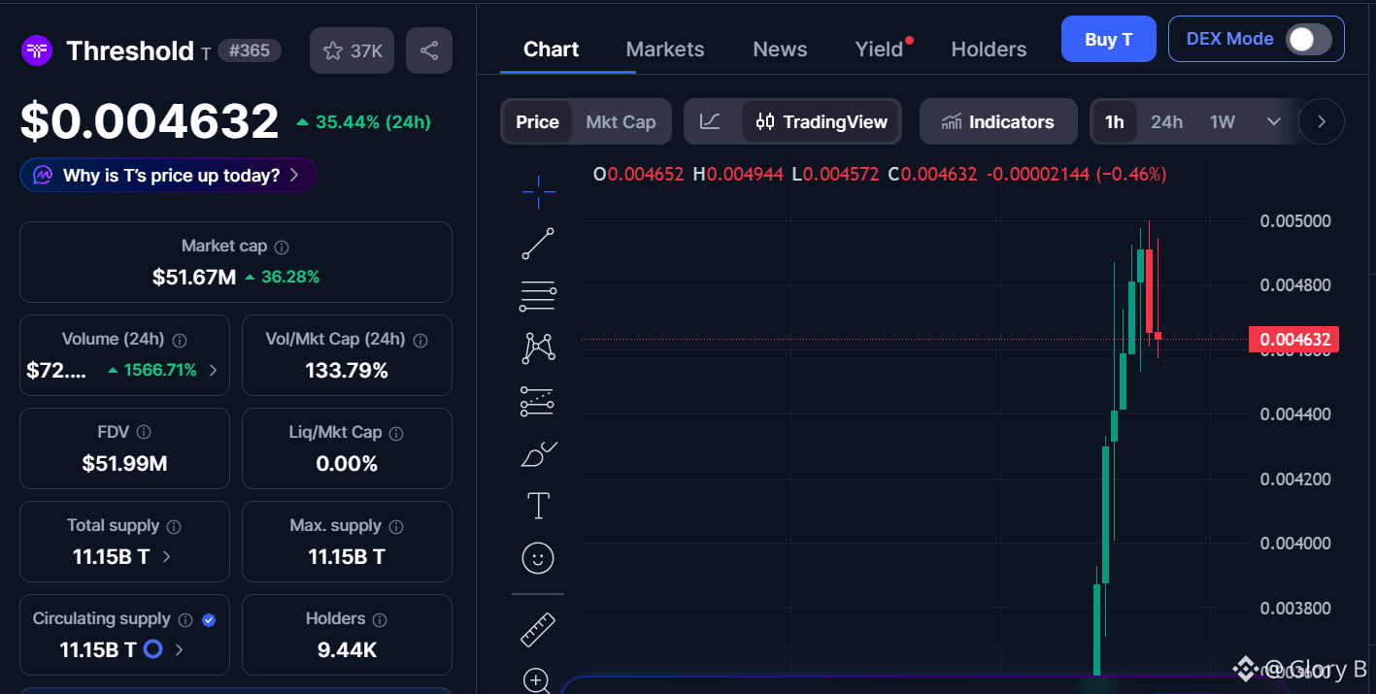Select the brush drawing tool

[538, 453]
